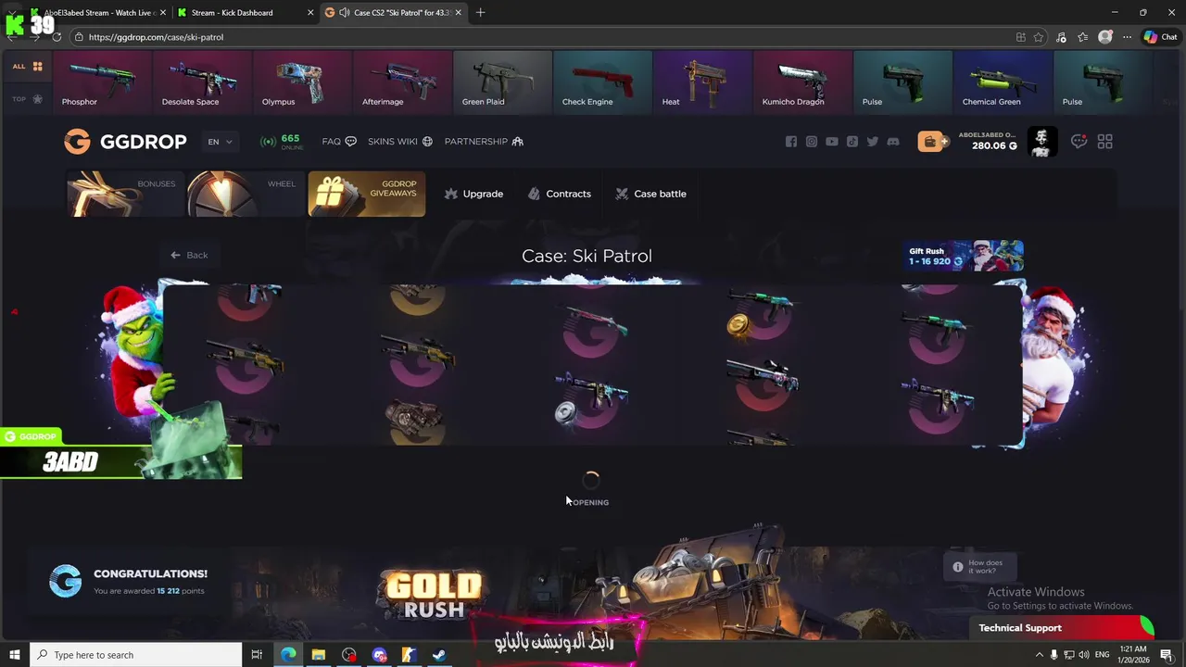Open the Upgrade section
The image size is (1186, 667).
473,194
